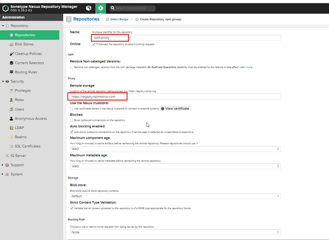This screenshot has width=329, height=240.
Task: Click the Content Selectors layers icon
Action: tap(11, 63)
